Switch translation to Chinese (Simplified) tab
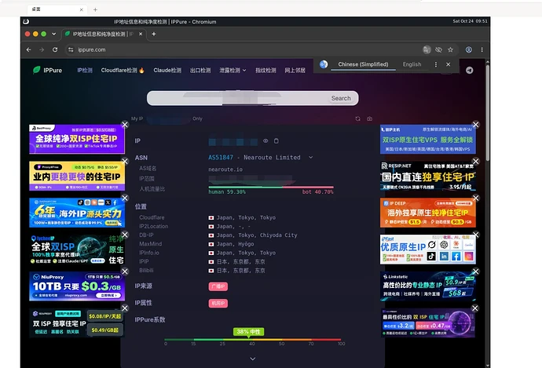 [363, 64]
